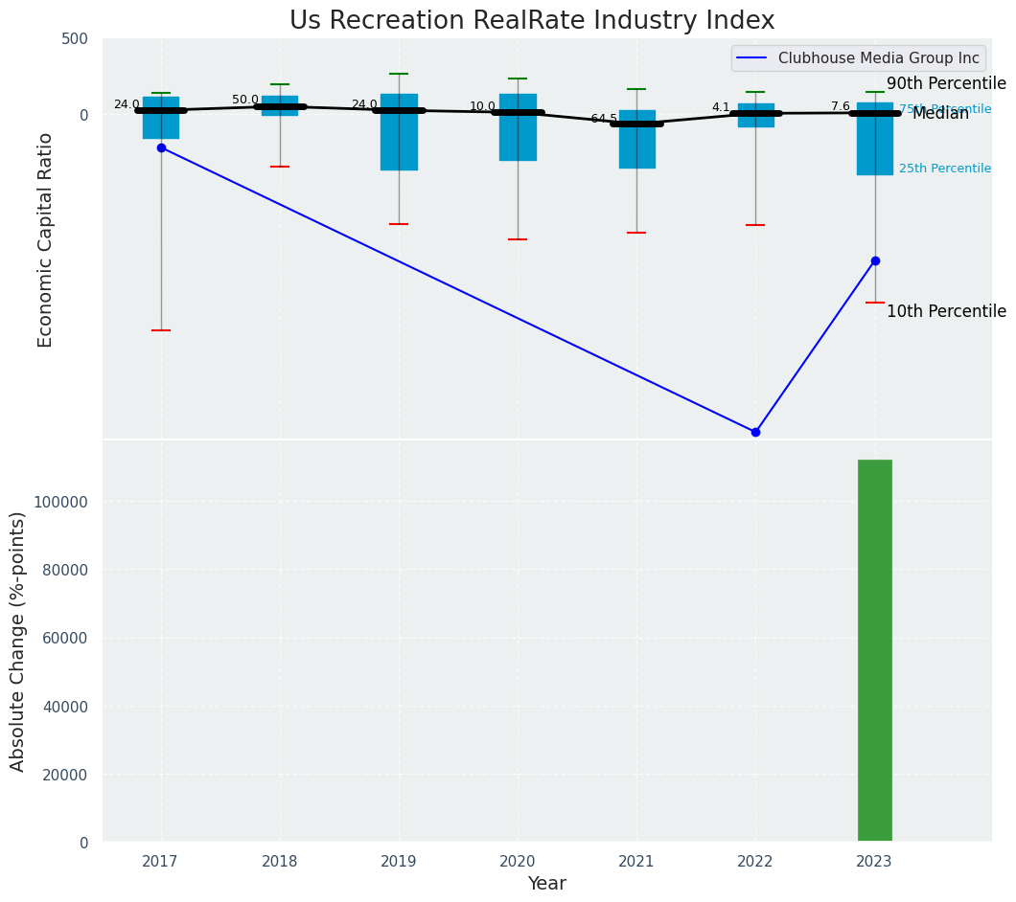1016x902 pixels.
Task: Click the 2021 blue interquartile box
Action: click(637, 139)
